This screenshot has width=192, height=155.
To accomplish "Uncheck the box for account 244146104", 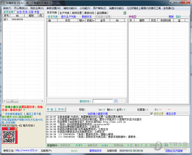I will [5, 19].
